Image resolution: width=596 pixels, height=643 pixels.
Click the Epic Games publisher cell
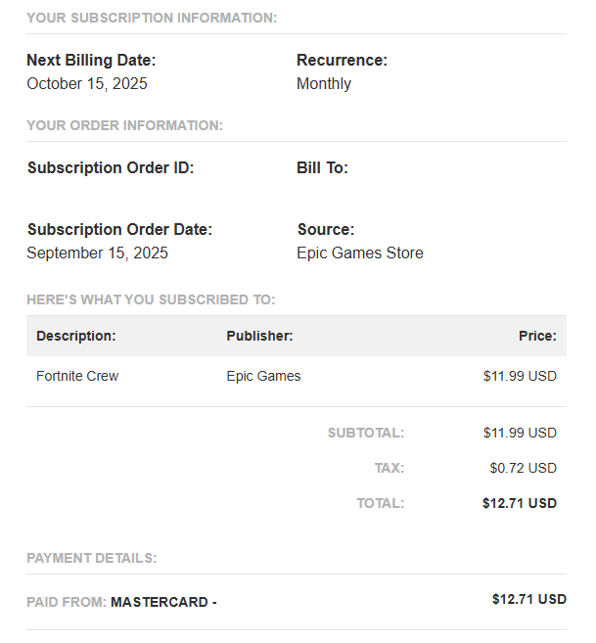263,376
